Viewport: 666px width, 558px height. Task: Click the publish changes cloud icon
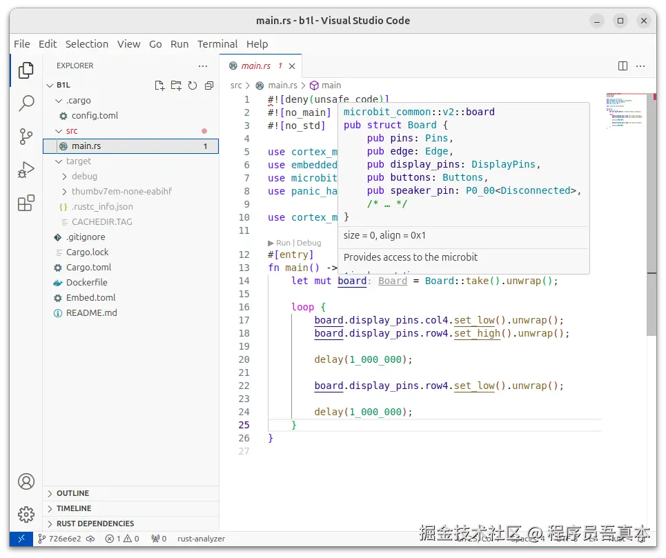coord(90,539)
